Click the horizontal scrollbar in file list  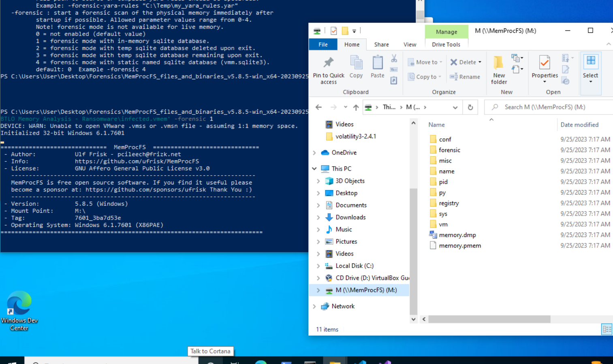tap(489, 319)
